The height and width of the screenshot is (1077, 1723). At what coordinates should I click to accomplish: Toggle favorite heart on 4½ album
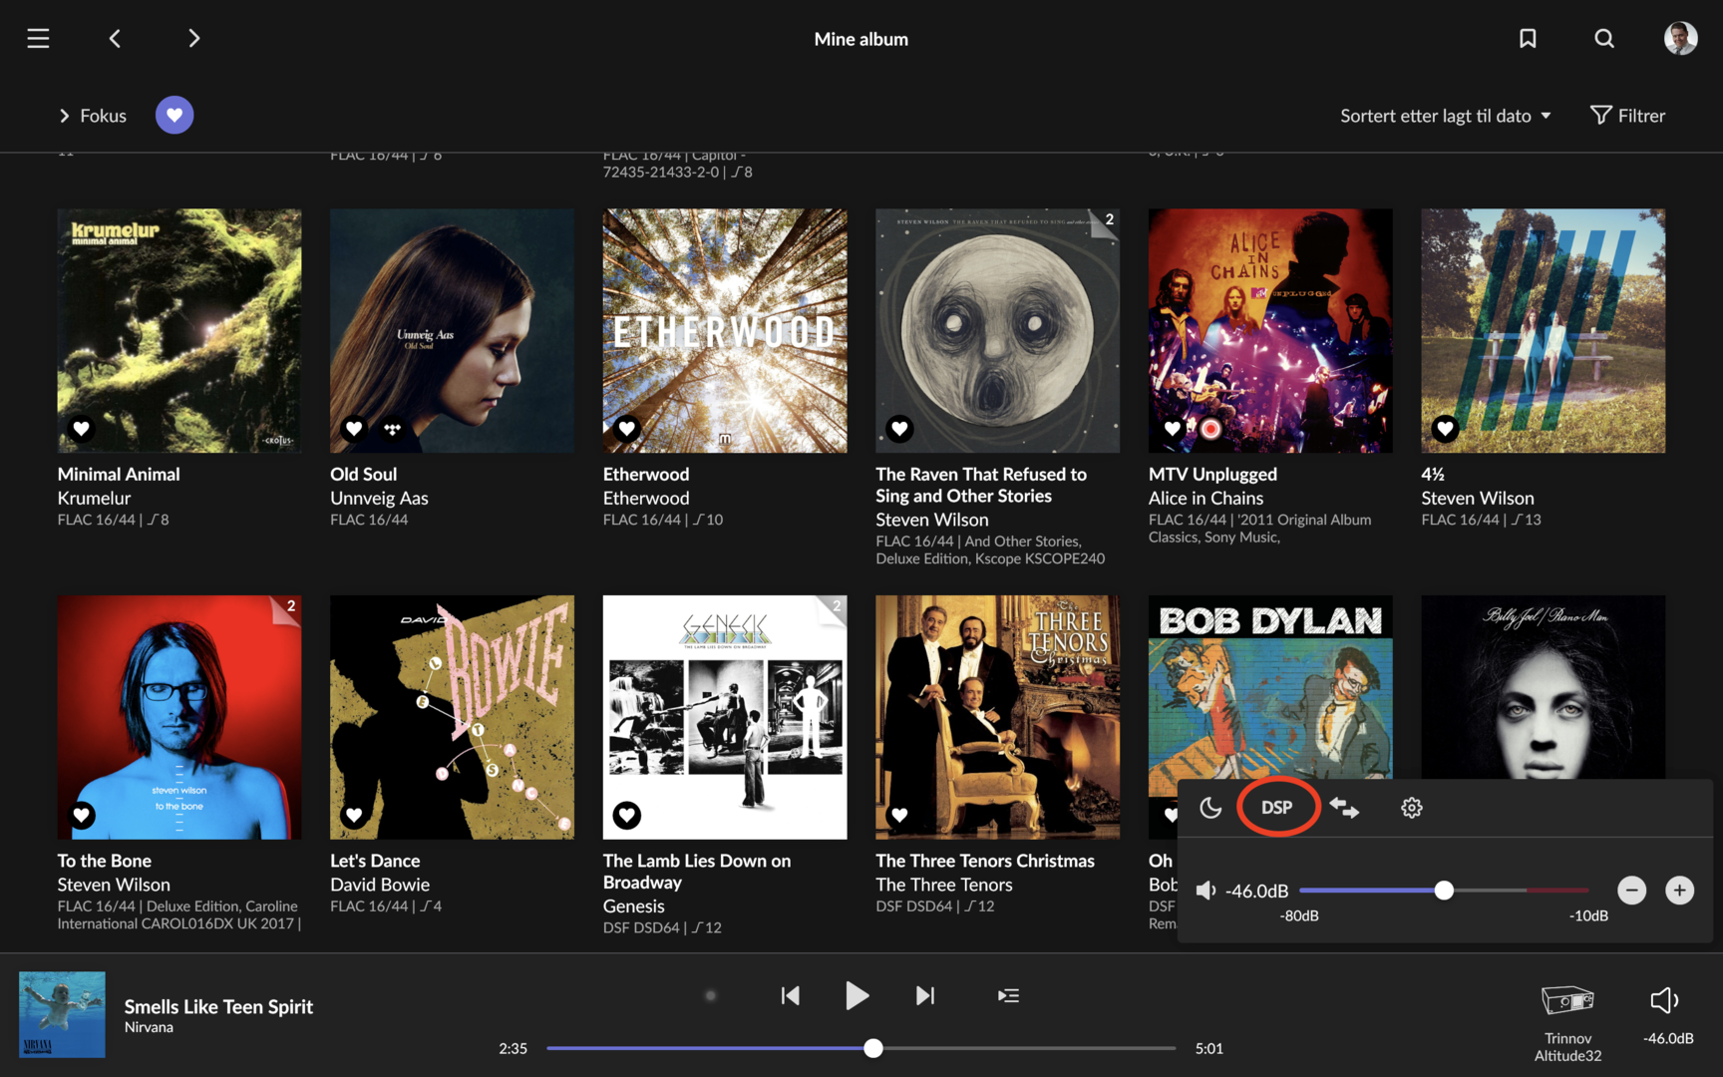point(1445,429)
